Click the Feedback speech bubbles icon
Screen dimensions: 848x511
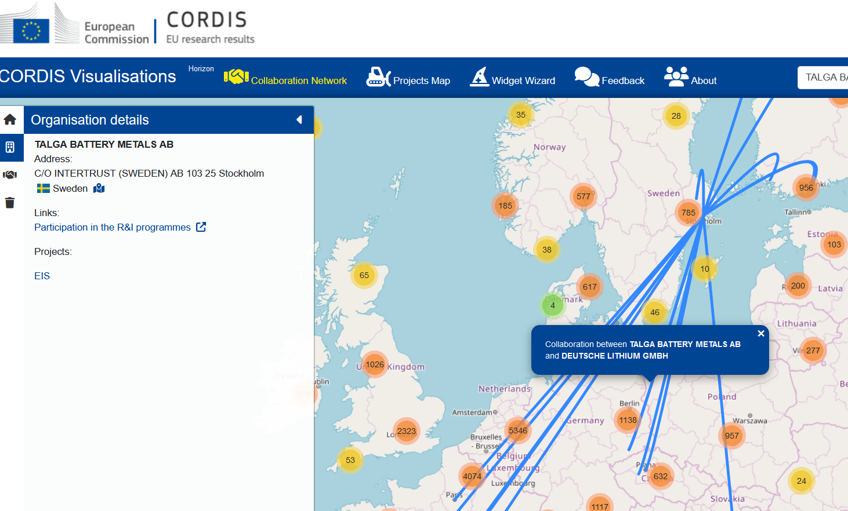[587, 76]
